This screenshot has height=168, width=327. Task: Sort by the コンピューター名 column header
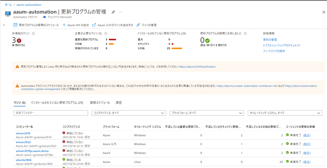(x=24, y=127)
